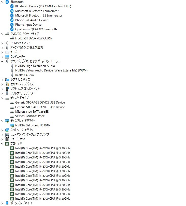186x206 pixels.
Task: Click the コンピューター monitor icon
Action: click(7, 57)
